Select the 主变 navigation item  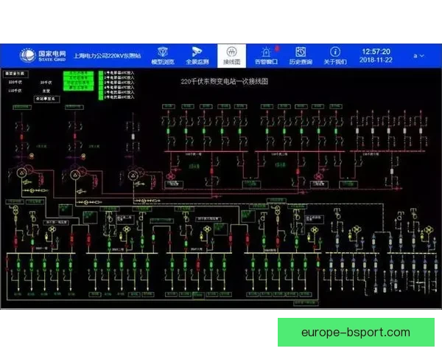(x=46, y=91)
